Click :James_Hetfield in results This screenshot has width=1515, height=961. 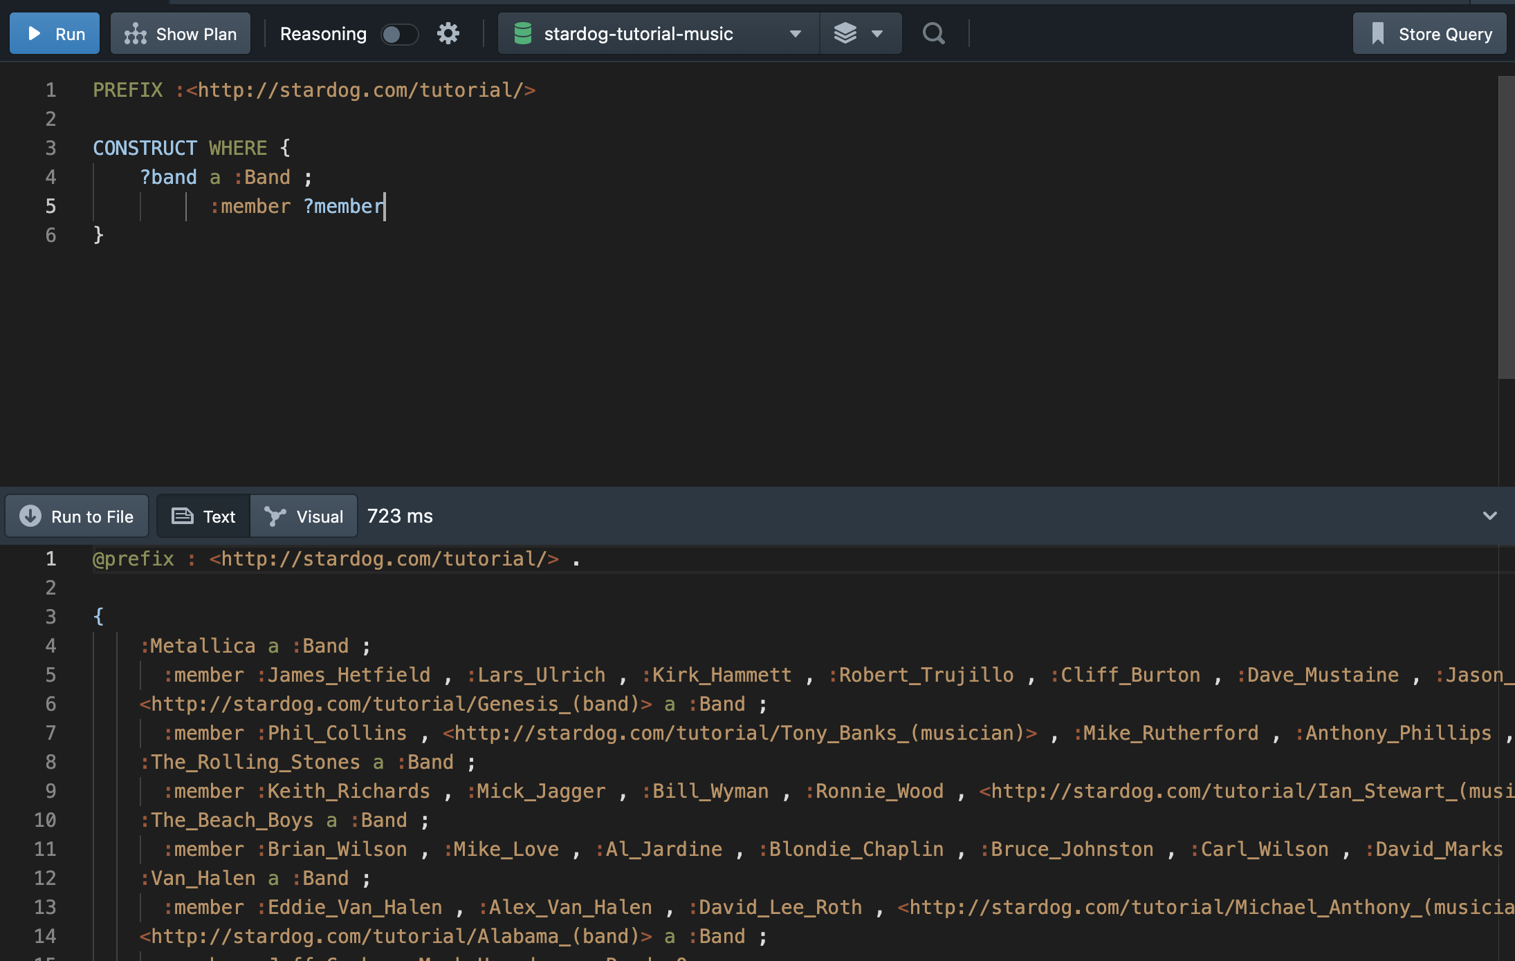tap(343, 675)
